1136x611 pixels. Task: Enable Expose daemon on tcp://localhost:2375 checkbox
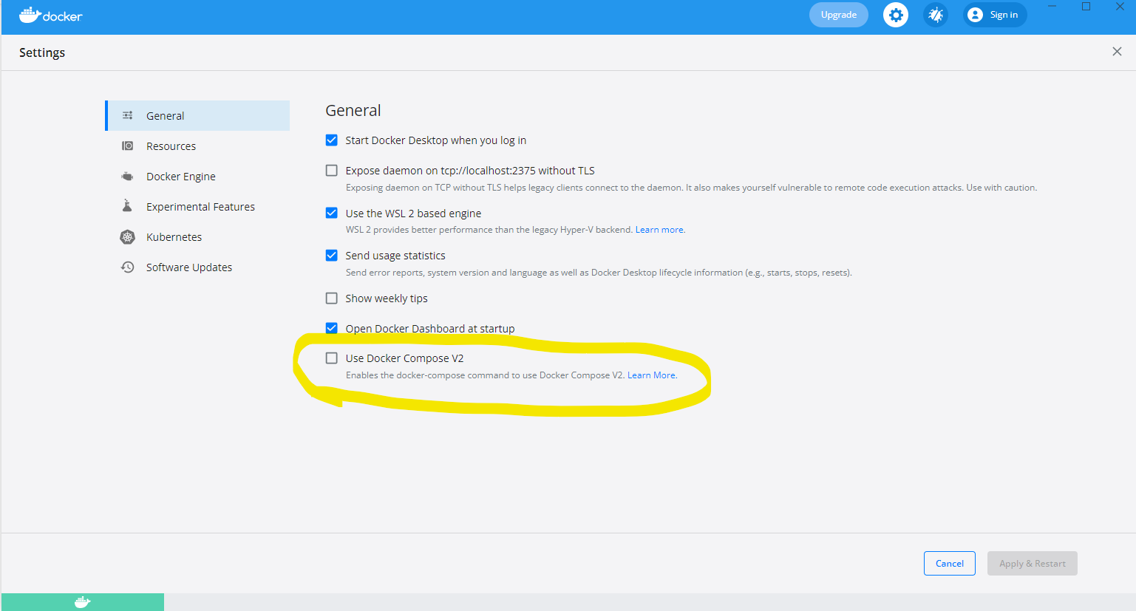332,170
